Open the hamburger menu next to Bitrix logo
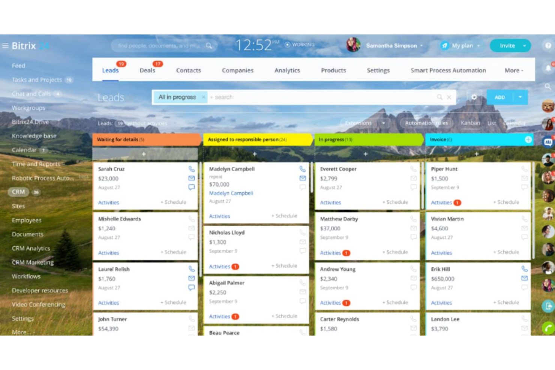Screen dimensions: 555x370 click(5, 46)
